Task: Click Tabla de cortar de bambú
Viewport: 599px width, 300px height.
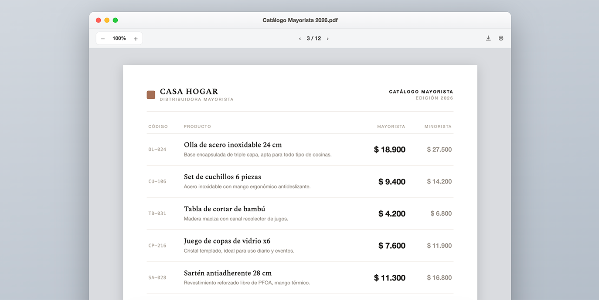Action: click(x=225, y=209)
